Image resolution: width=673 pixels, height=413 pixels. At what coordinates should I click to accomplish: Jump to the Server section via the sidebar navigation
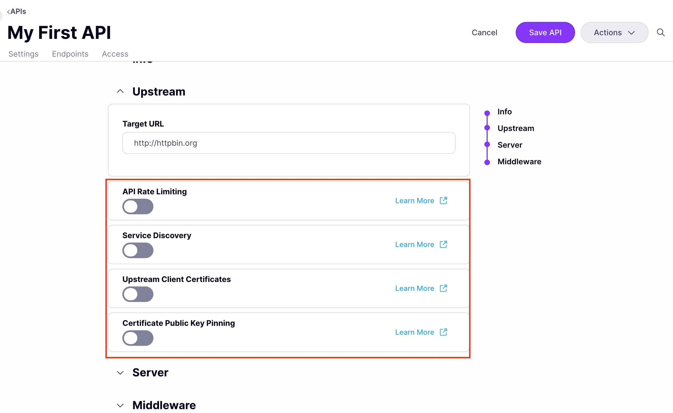coord(510,145)
